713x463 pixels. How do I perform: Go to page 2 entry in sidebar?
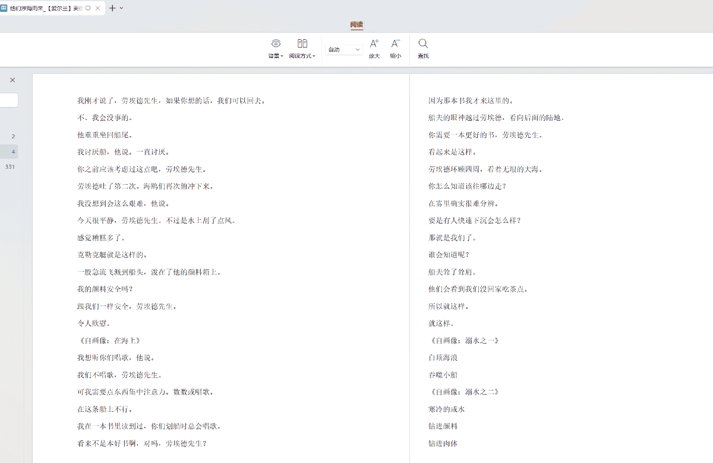point(12,137)
